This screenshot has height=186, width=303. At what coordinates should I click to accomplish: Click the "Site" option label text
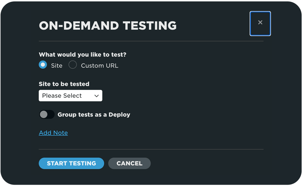point(57,66)
